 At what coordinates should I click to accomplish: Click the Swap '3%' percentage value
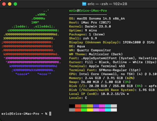pyautogui.click(x=127, y=82)
